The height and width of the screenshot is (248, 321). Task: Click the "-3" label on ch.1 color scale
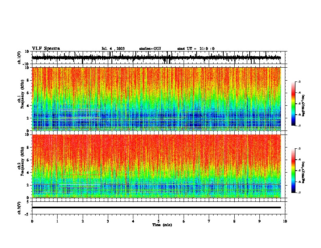tap(299, 81)
